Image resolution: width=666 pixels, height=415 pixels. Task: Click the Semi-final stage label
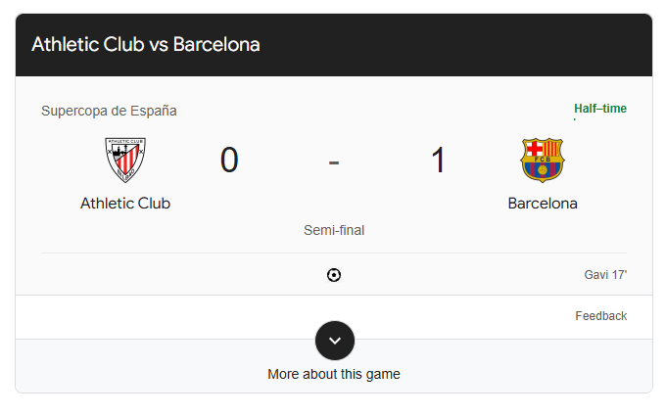coord(334,230)
